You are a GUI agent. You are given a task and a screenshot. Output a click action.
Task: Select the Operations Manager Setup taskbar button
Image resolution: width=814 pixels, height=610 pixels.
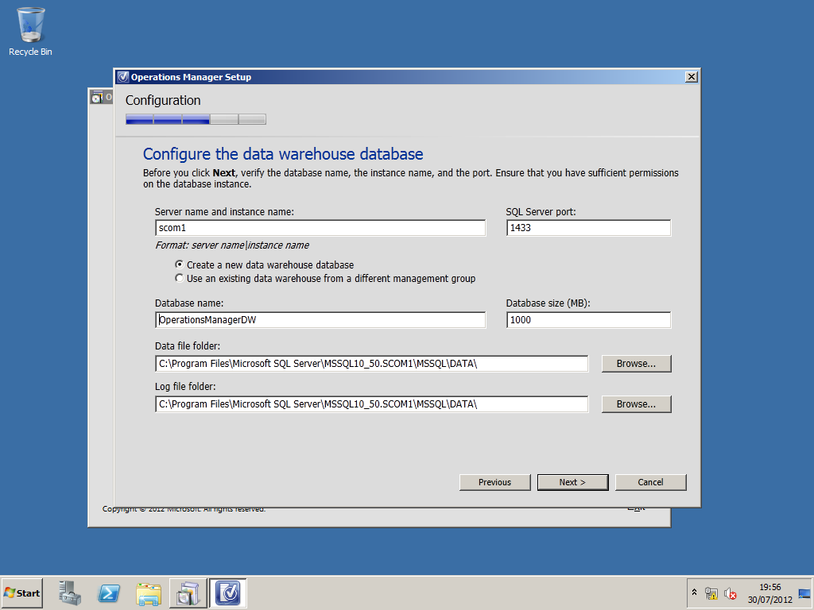228,593
